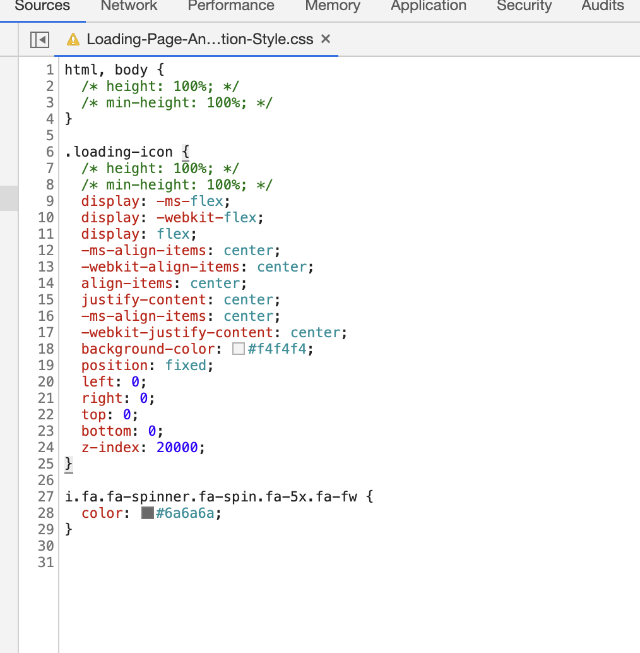Toggle the file navigator sidebar icon
640x653 pixels.
tap(40, 40)
